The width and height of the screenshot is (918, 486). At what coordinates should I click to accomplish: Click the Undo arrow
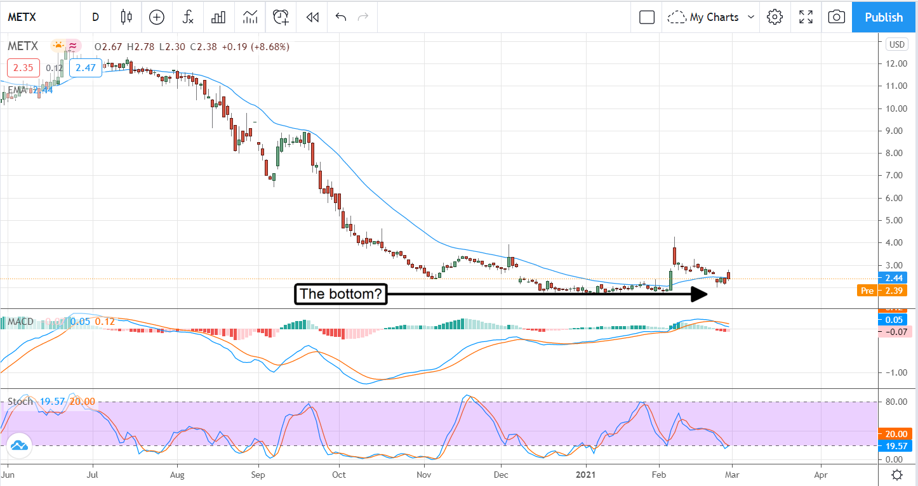[x=341, y=17]
